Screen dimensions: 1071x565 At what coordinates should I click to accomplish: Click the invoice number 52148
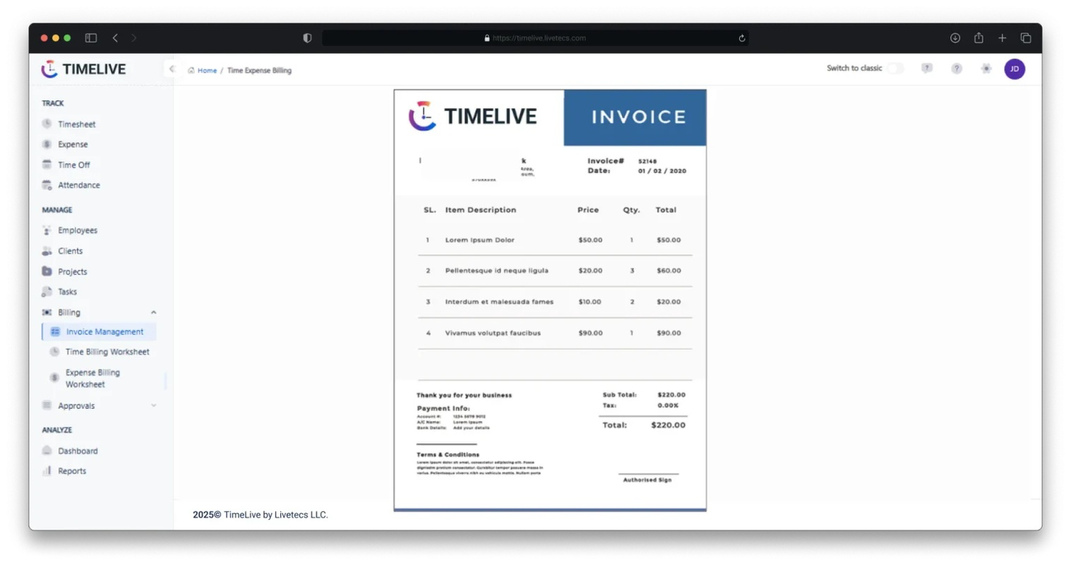647,161
